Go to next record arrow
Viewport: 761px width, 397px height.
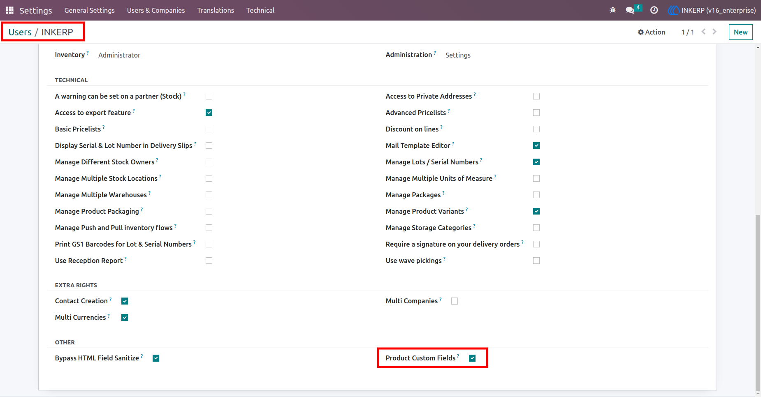pos(715,32)
